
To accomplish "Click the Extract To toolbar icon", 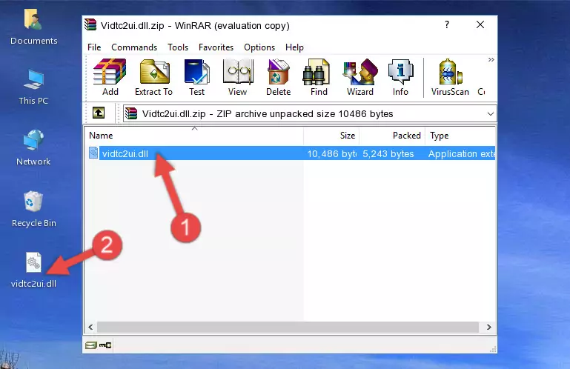I will click(153, 78).
